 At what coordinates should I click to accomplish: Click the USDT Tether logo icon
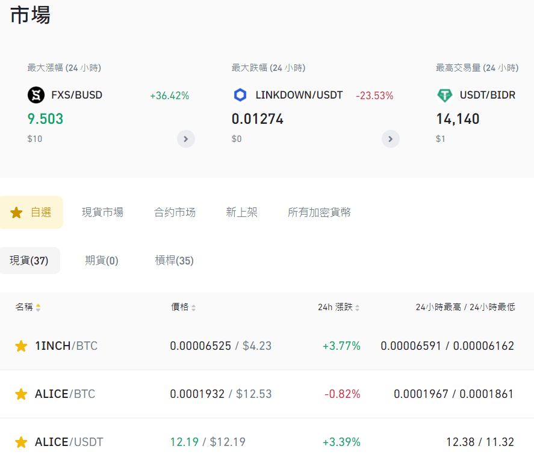tap(444, 95)
